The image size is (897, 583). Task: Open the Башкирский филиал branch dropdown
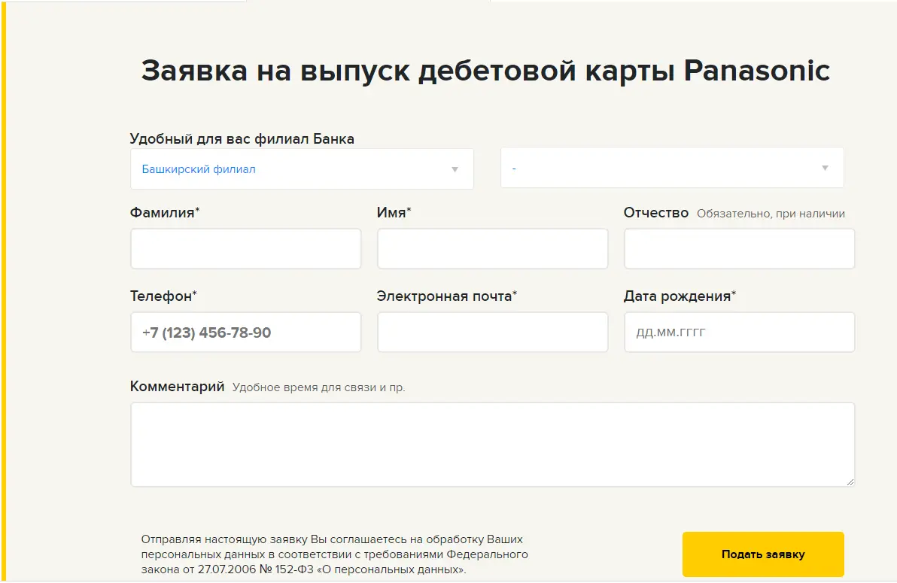pos(302,169)
